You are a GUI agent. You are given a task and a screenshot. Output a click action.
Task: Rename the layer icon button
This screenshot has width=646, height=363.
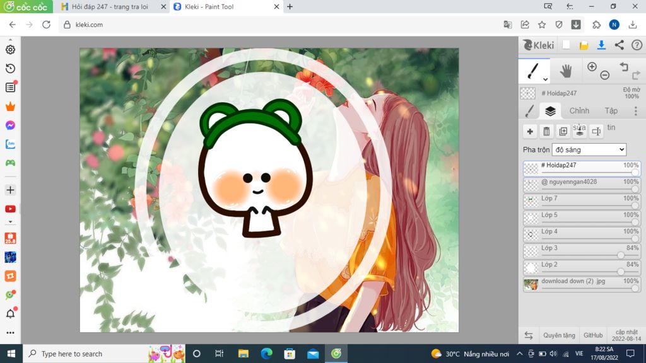pyautogui.click(x=596, y=131)
